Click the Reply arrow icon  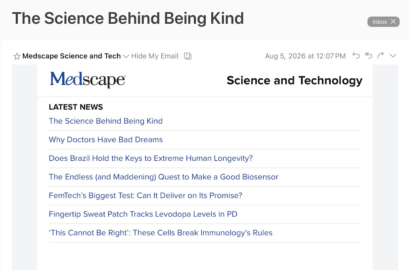(356, 55)
